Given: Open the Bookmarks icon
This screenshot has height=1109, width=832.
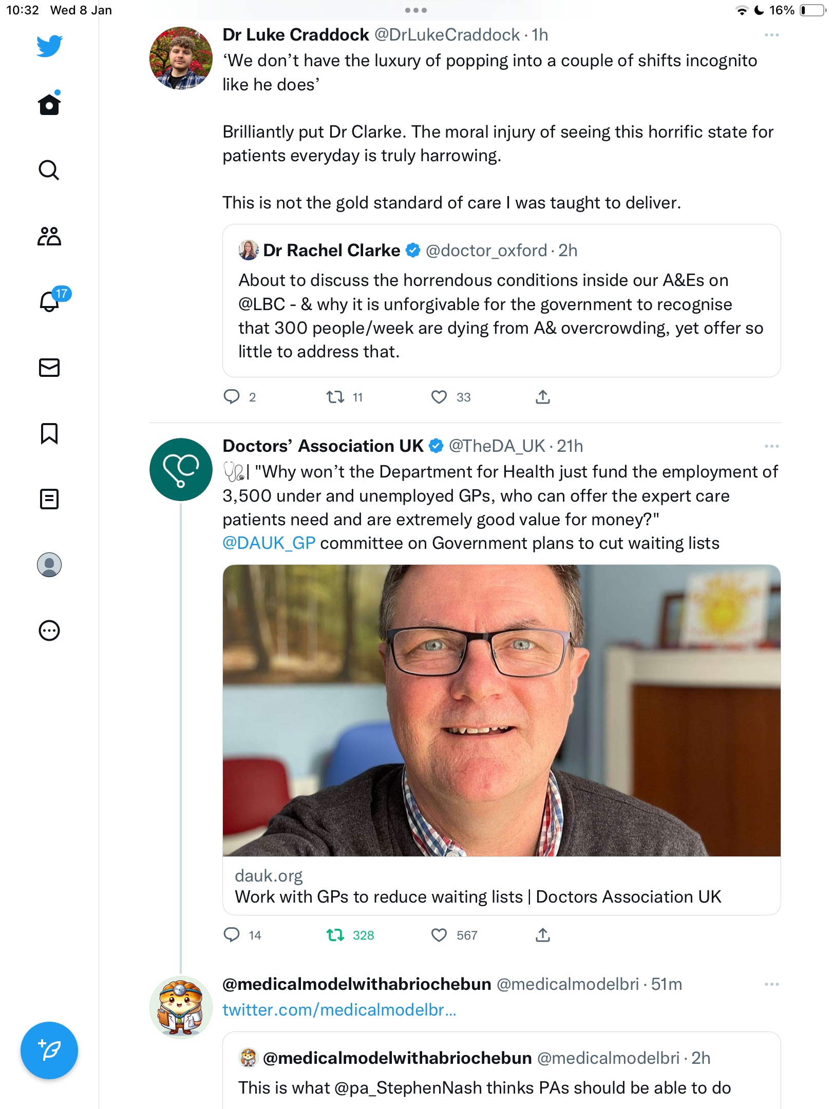Looking at the screenshot, I should (x=49, y=433).
